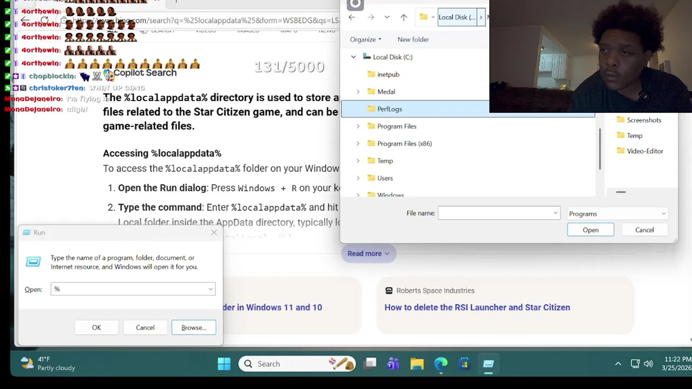Expand the Program Files node

(x=357, y=126)
